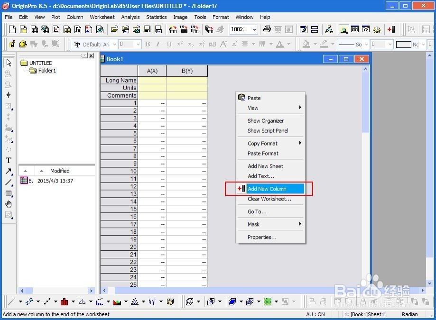The height and width of the screenshot is (320, 436).
Task: Click the worksheet vertical scrollbar thumb
Action: tap(365, 101)
